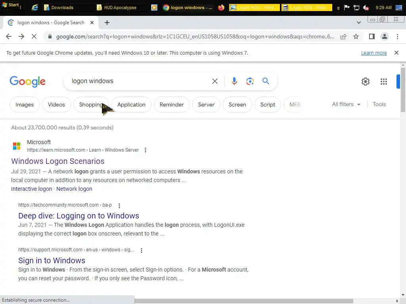Launch Internet Explorer from the taskbar
The width and height of the screenshot is (406, 304).
coord(35,8)
